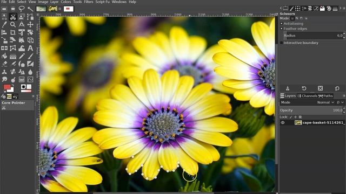346x194 pixels.
Task: Open the Select menu
Action: pyautogui.click(x=22, y=2)
